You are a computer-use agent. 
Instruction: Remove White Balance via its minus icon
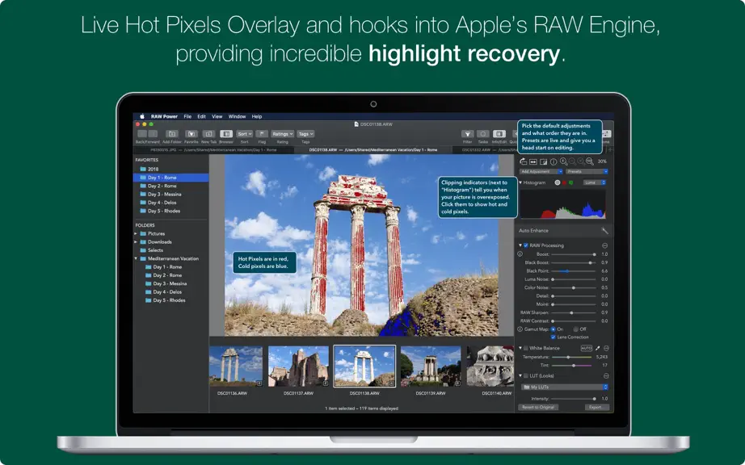(x=606, y=348)
